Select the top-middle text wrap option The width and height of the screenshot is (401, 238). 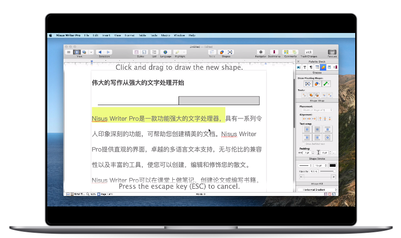(317, 129)
